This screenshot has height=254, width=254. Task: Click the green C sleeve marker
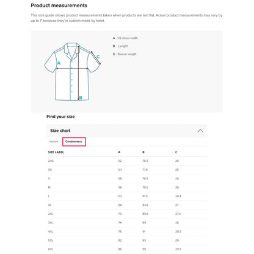coord(98,57)
